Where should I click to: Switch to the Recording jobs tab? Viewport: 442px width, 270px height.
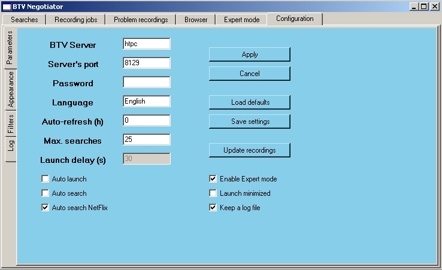click(x=76, y=20)
